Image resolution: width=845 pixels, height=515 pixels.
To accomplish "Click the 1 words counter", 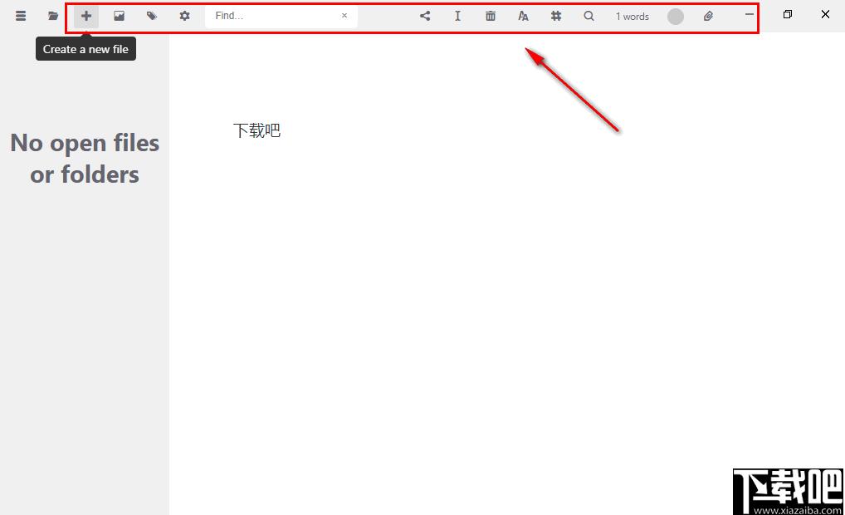I will (x=633, y=17).
